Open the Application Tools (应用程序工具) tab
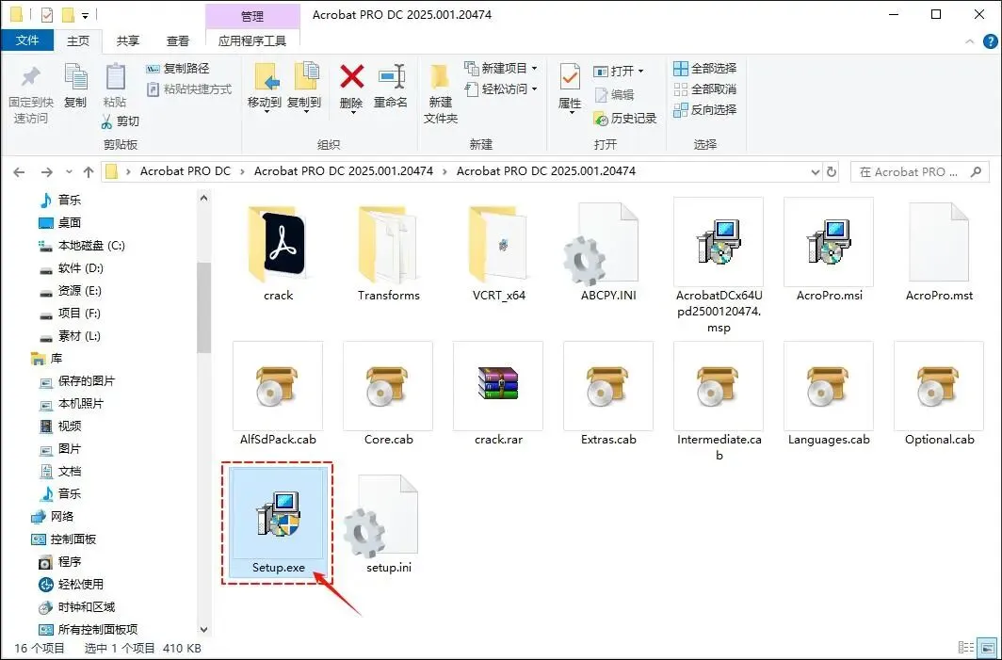Image resolution: width=1002 pixels, height=660 pixels. [252, 40]
